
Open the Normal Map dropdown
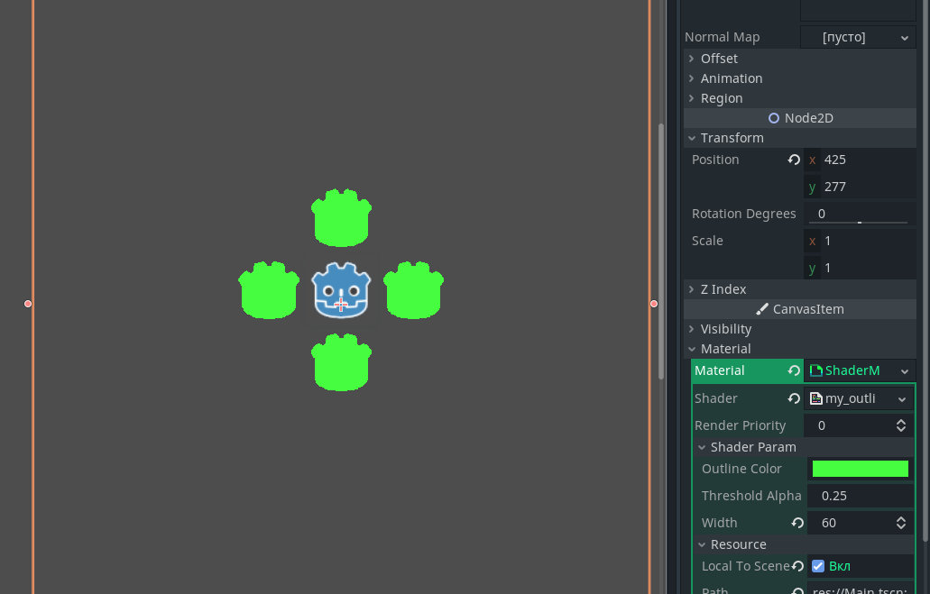tap(858, 37)
